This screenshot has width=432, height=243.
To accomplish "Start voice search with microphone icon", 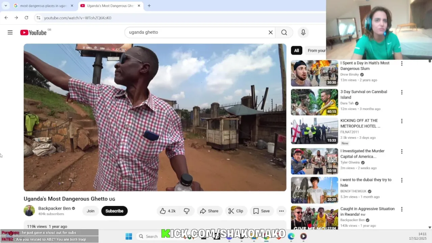I will [303, 32].
